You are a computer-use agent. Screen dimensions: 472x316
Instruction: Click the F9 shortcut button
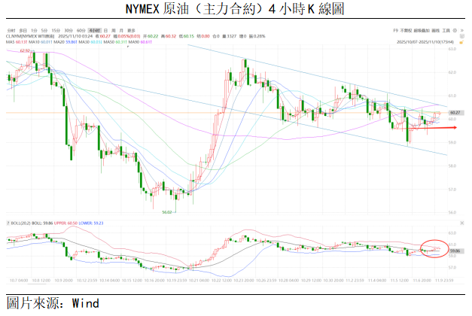(x=396, y=29)
